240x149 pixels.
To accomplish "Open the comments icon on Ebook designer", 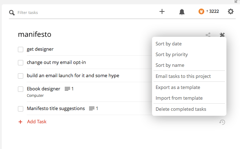I will click(x=67, y=89).
